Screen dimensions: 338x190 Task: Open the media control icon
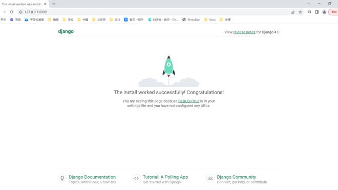tap(309, 12)
